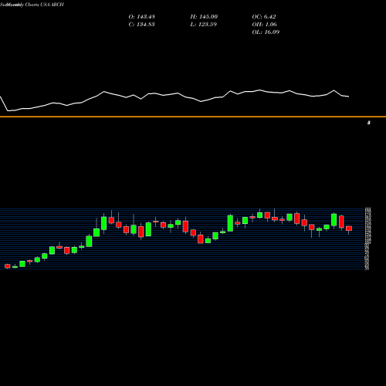Image resolution: width=386 pixels, height=386 pixels.
Task: Click the chart title ending in 'Charts USA ARCH'
Action: tap(32, 5)
